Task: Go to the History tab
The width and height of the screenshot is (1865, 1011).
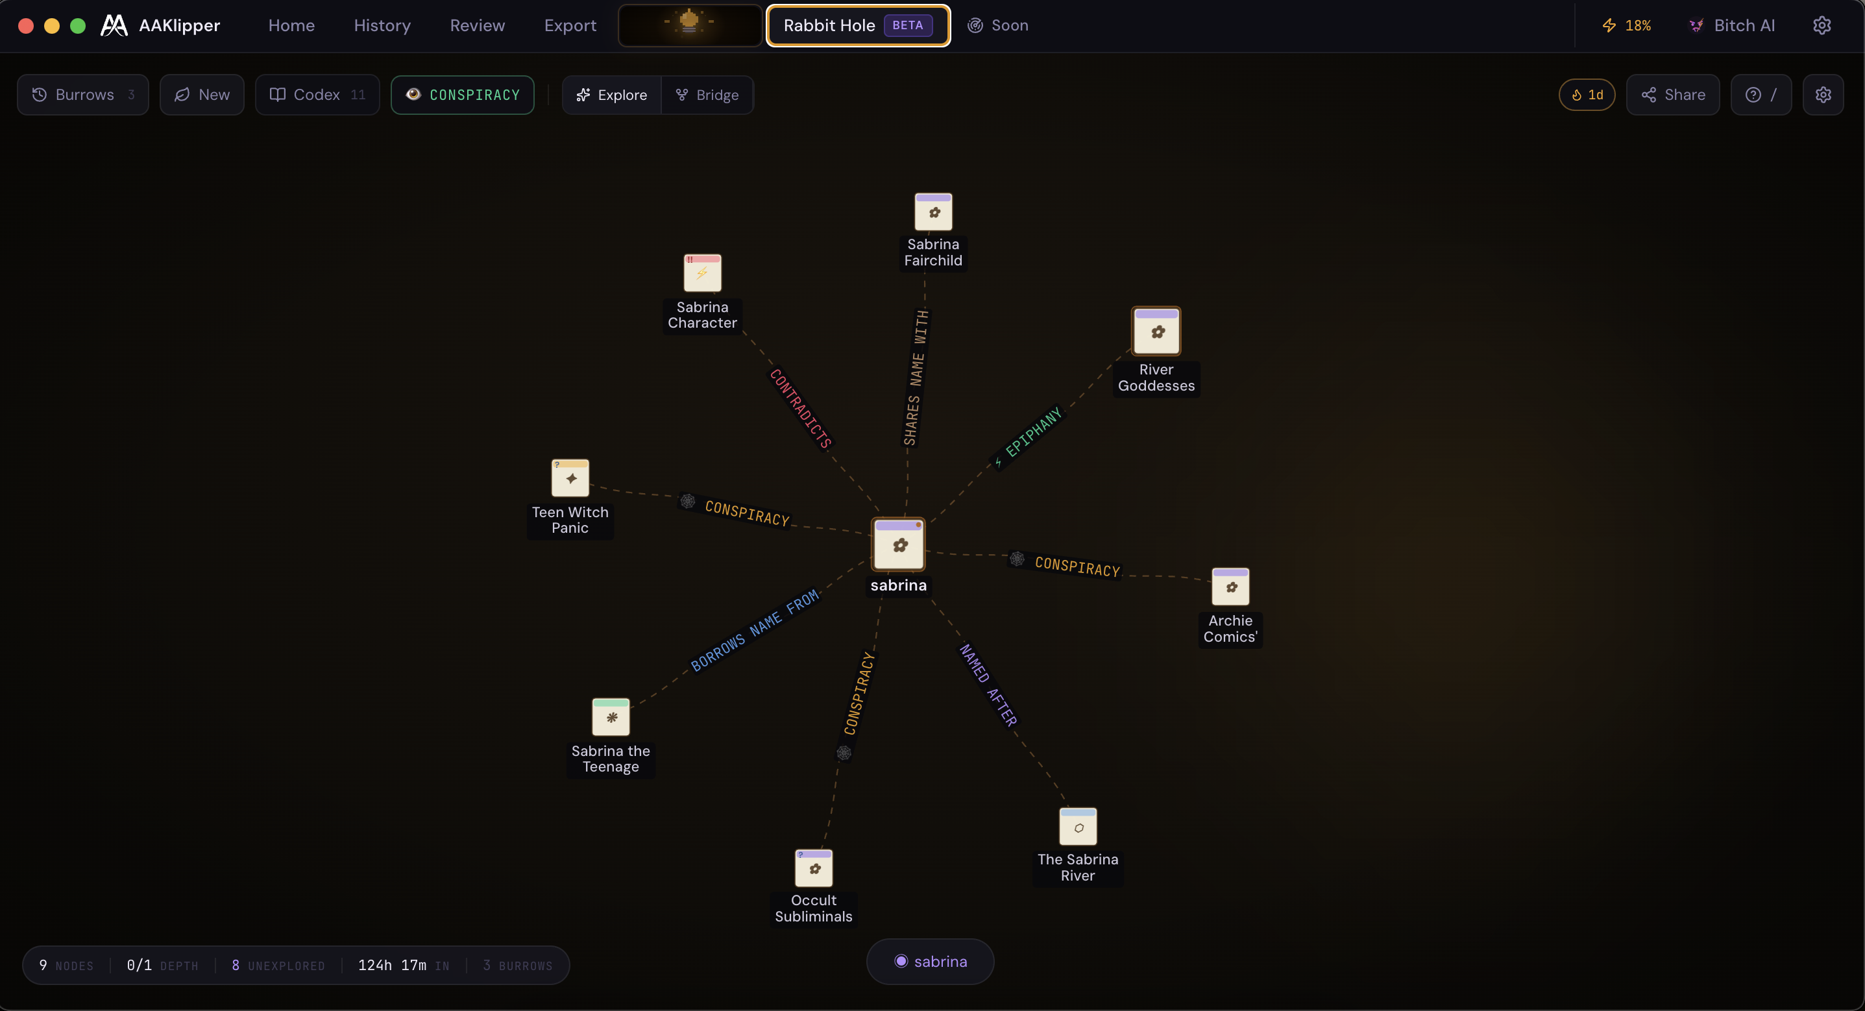Action: point(382,25)
